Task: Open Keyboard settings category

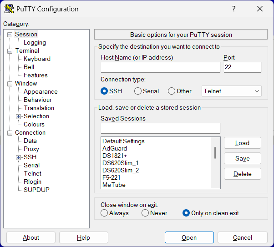Action: point(37,59)
